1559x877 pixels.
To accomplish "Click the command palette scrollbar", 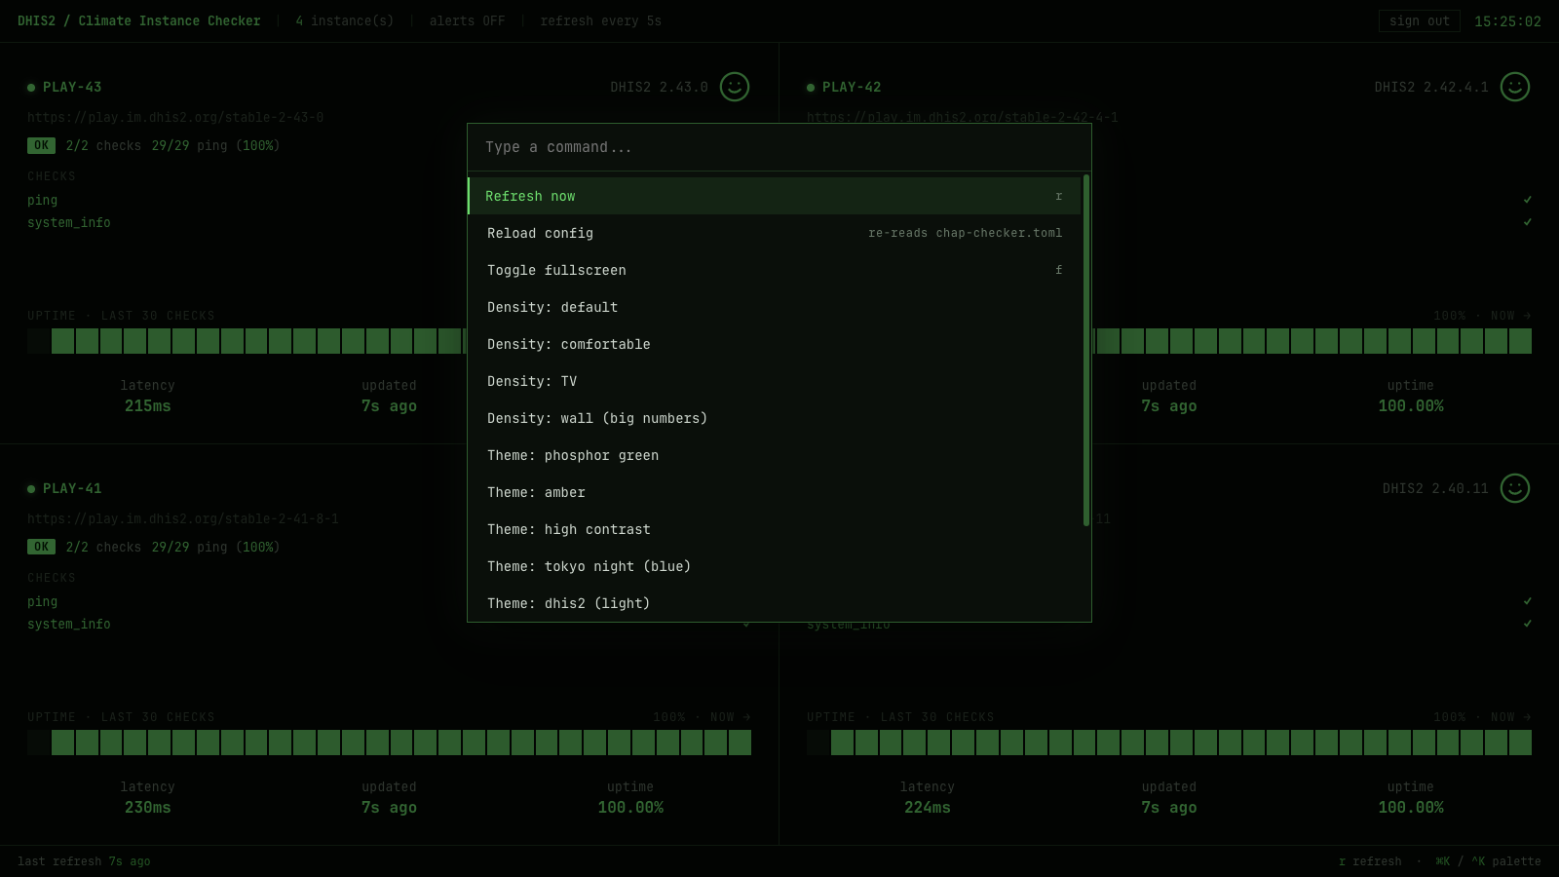I will tap(1085, 351).
